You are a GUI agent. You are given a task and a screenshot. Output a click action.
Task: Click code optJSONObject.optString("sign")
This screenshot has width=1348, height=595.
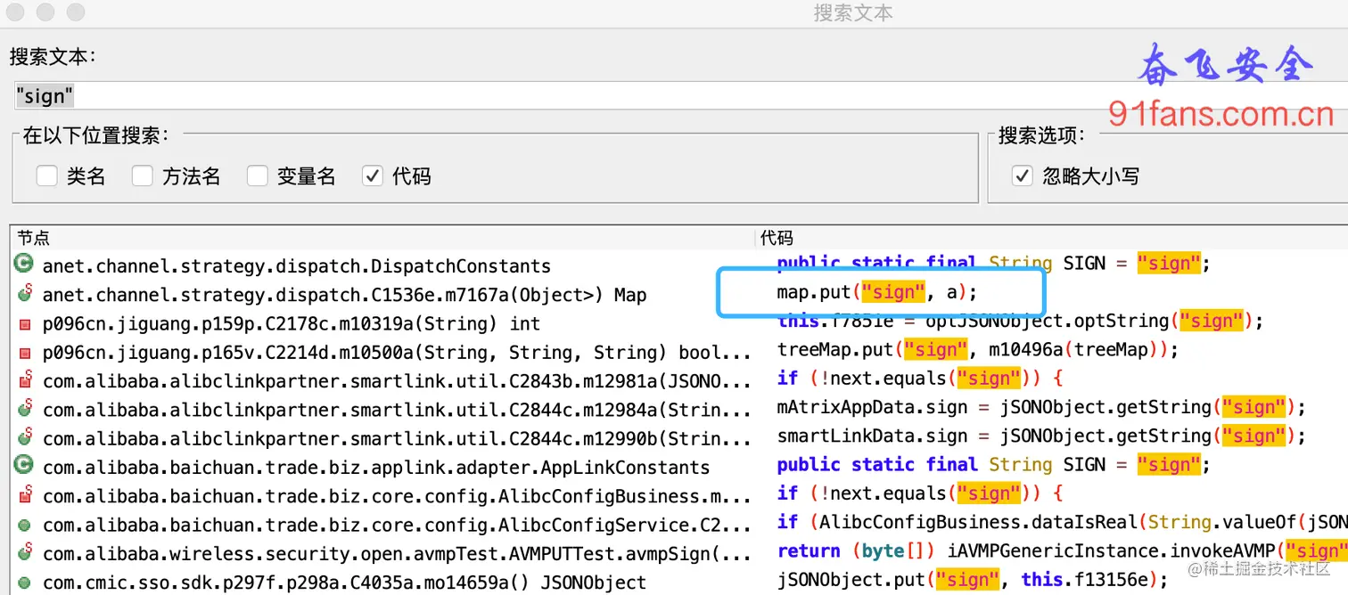pos(1019,321)
